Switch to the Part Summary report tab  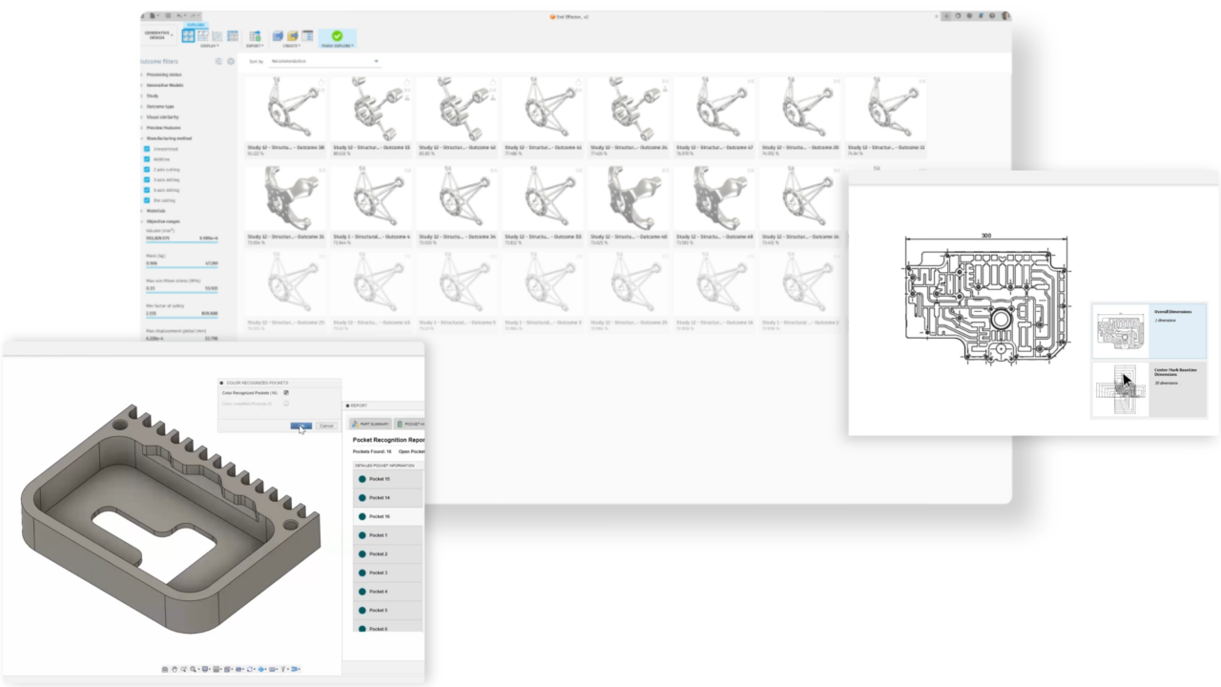pos(369,423)
